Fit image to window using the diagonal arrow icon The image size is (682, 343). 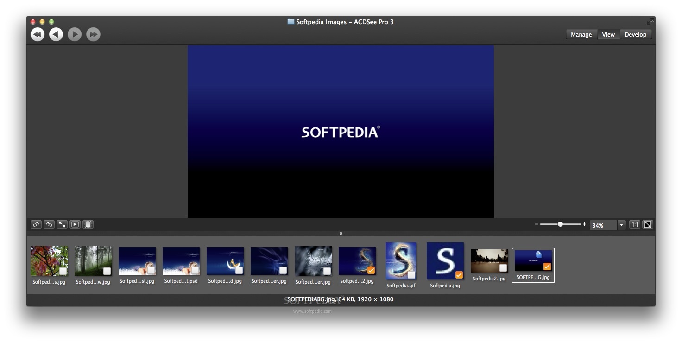coord(648,224)
